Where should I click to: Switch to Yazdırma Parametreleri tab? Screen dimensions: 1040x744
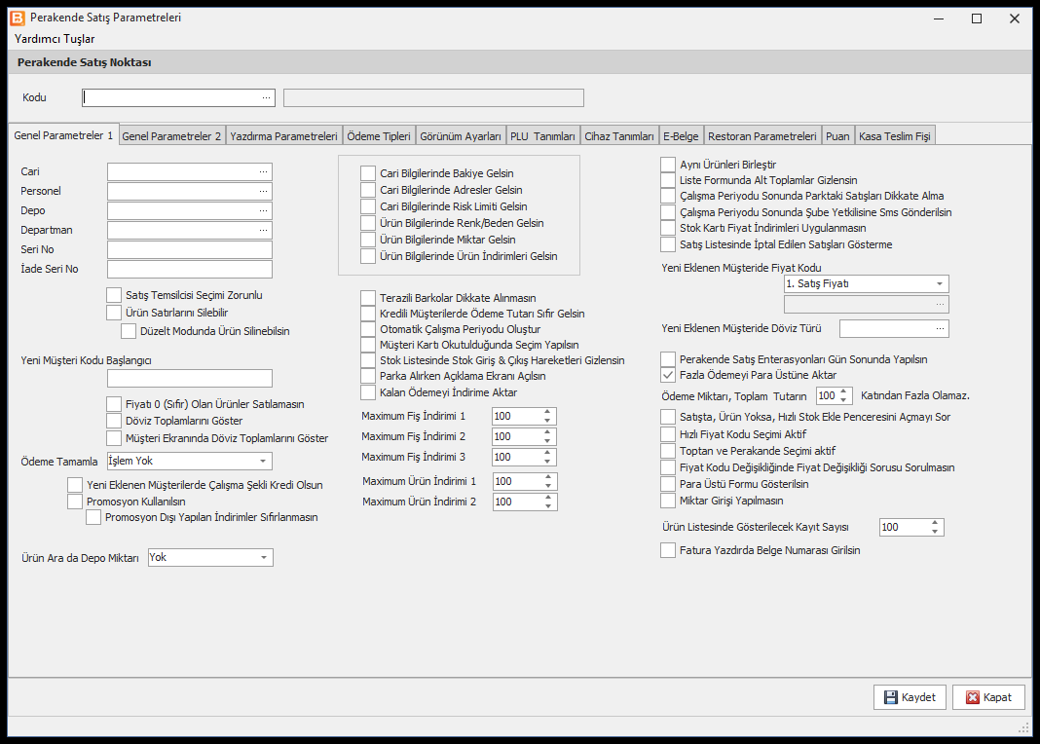pos(284,136)
